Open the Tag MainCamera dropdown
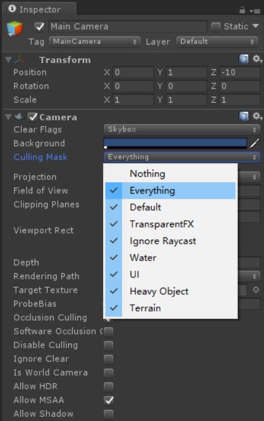 [x=95, y=42]
